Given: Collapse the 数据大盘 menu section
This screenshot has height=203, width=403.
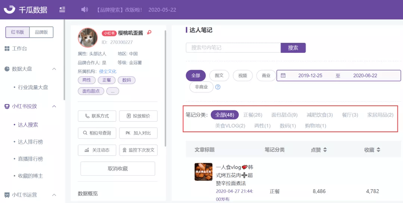Looking at the screenshot, I should click(x=54, y=69).
